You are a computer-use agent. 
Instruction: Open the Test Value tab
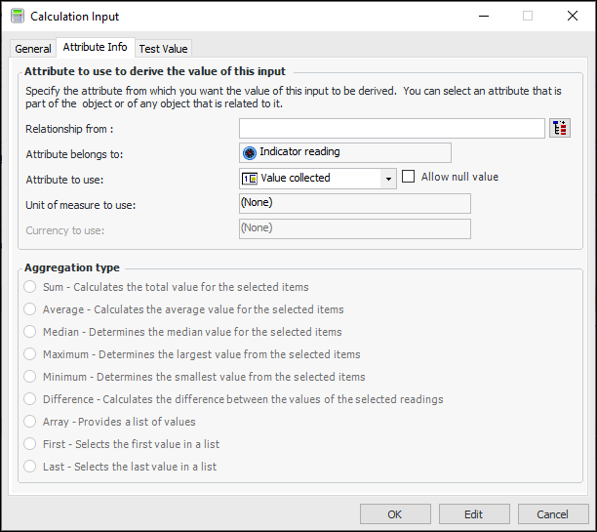click(163, 49)
